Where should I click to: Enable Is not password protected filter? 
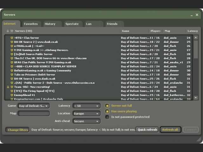108,117
